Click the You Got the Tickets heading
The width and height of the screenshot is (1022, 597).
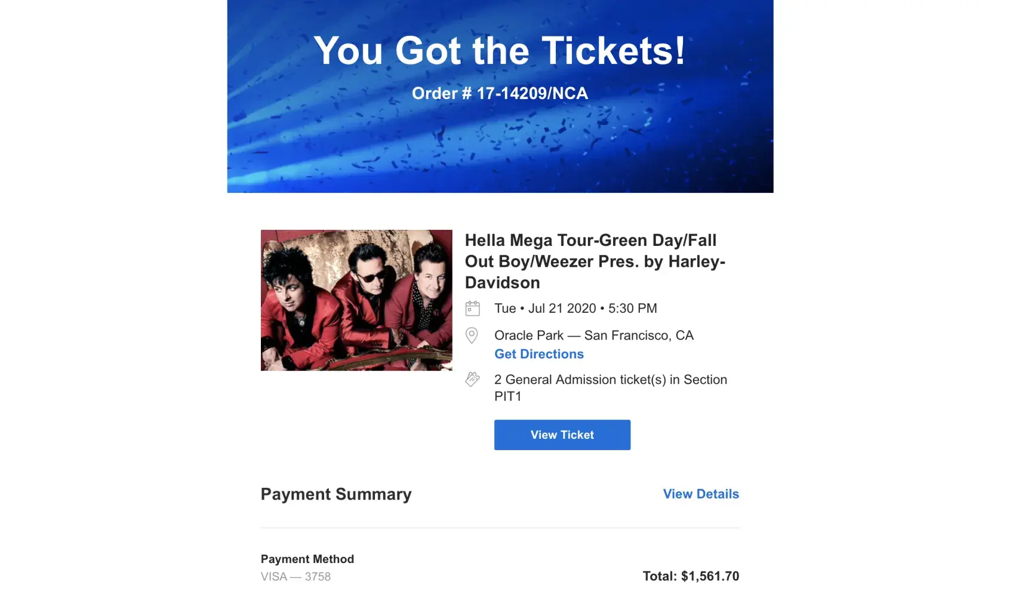(500, 51)
